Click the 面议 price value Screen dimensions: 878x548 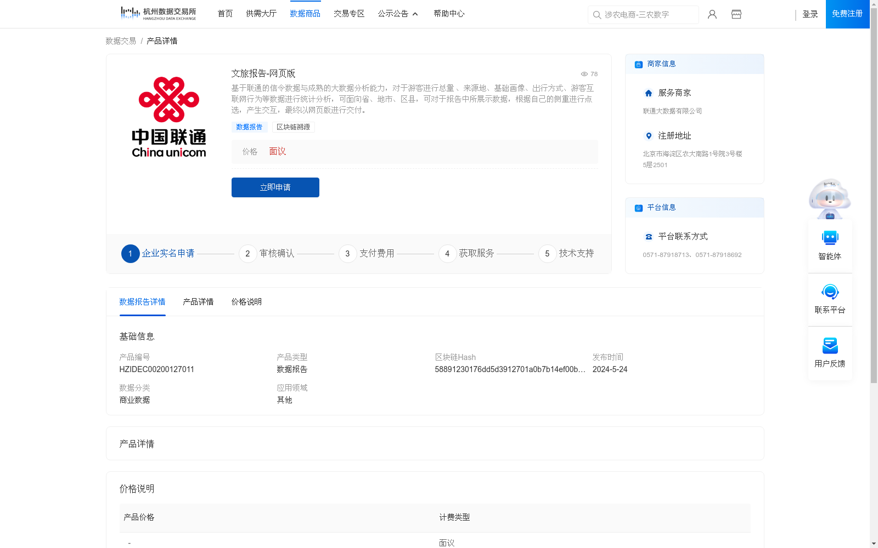click(277, 152)
